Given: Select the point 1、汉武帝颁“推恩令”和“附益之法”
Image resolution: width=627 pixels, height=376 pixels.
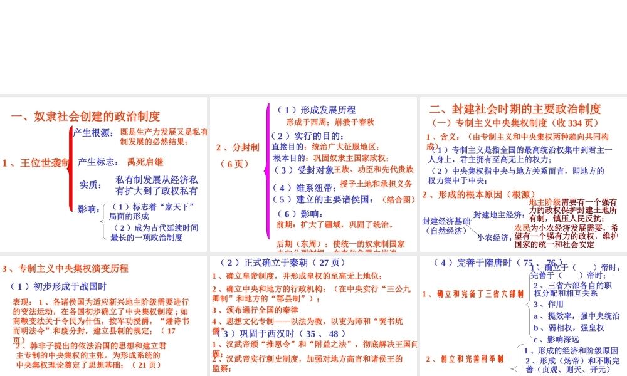Looking at the screenshot, I should 314,348.
